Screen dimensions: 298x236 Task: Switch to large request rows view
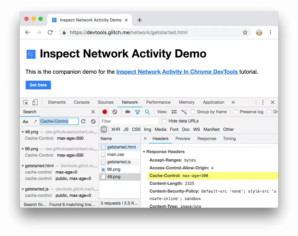[174, 112]
